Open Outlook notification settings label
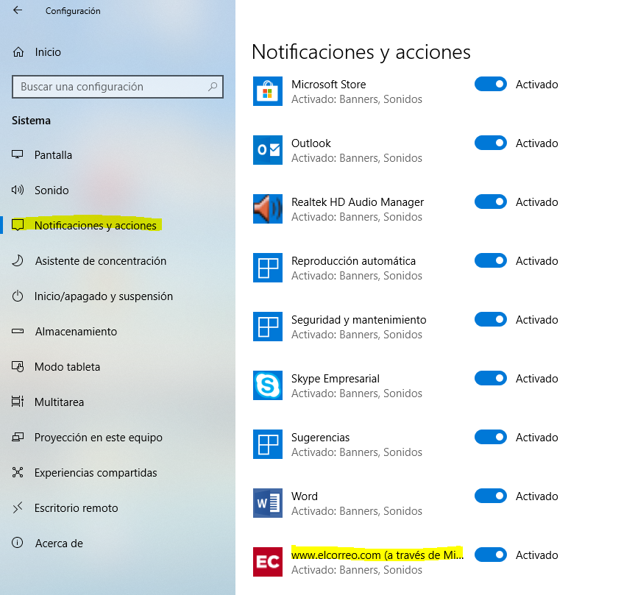 pos(311,143)
